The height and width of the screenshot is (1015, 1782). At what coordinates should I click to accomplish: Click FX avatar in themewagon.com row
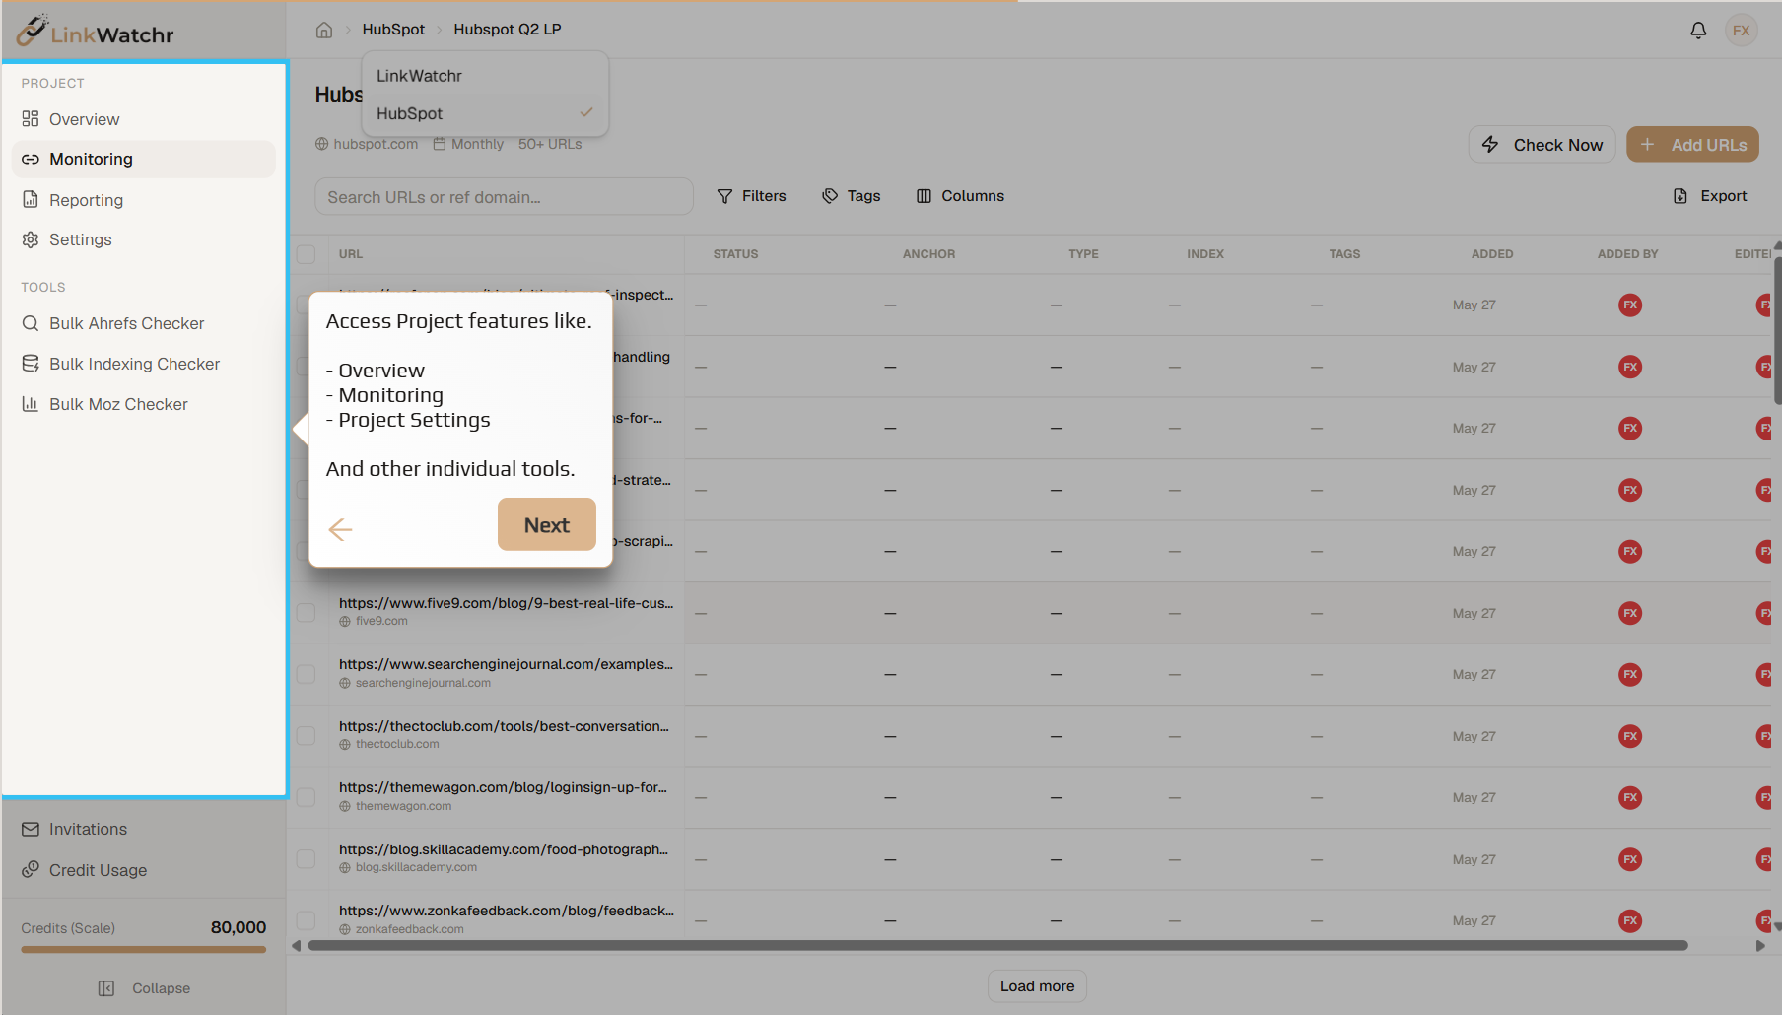[x=1630, y=797]
